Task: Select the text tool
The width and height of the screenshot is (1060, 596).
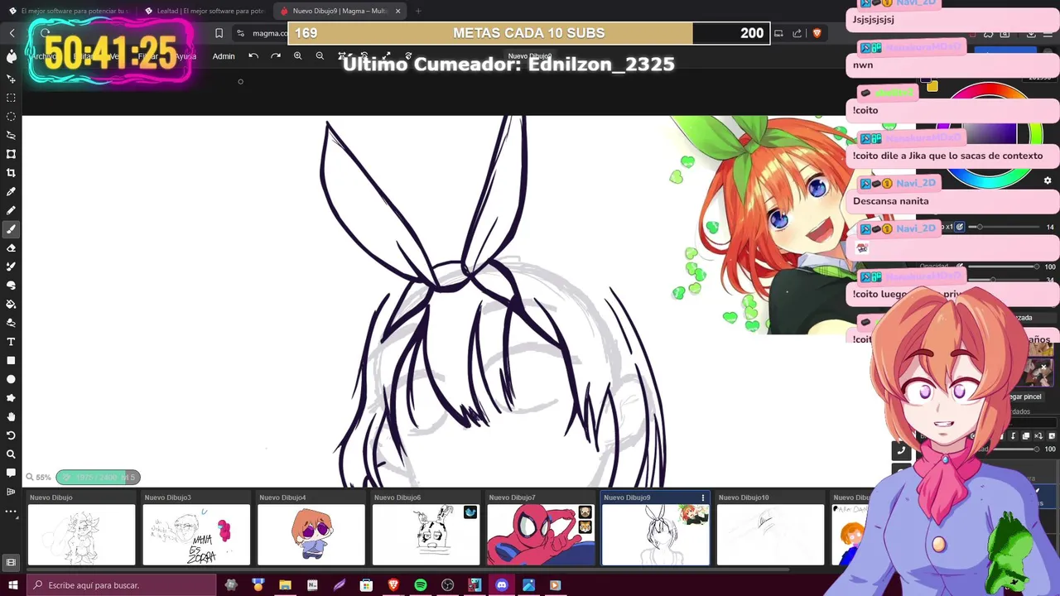Action: click(11, 341)
